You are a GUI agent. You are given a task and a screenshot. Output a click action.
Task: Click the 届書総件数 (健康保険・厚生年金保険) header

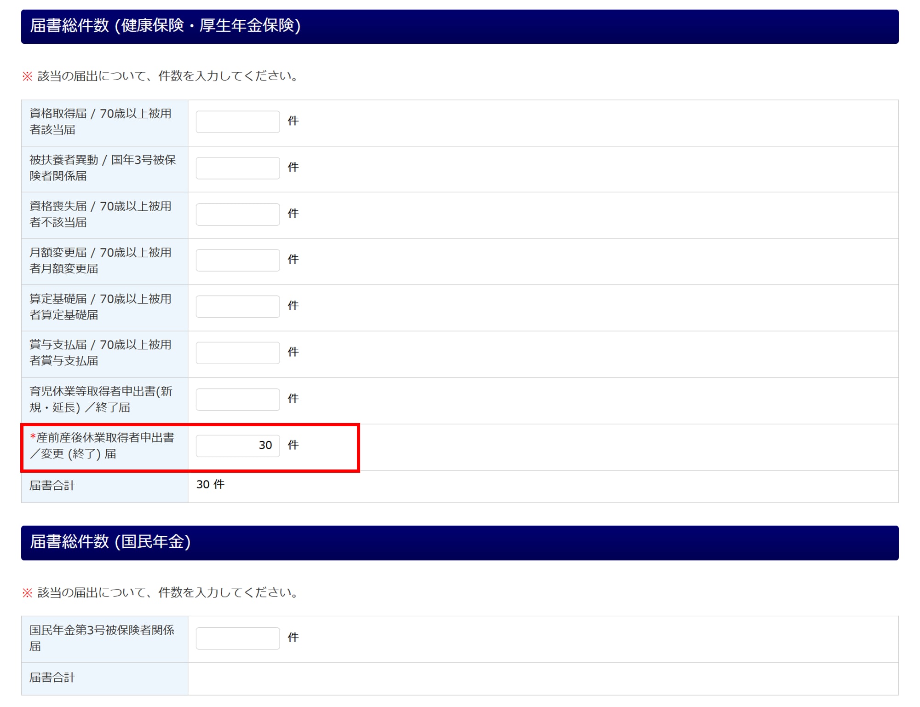click(x=165, y=26)
